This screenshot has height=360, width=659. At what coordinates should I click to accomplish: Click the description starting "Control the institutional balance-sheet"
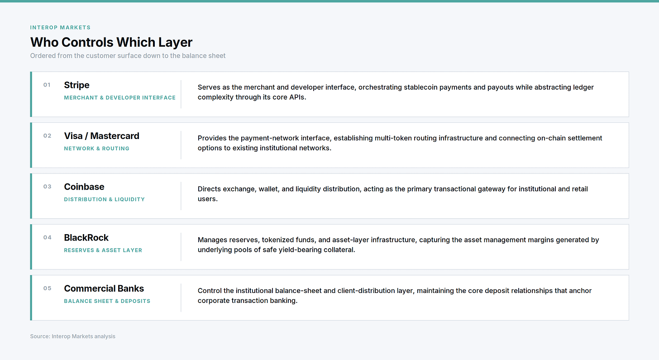coord(395,295)
